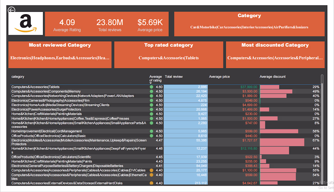
Task: Click the 4.47 rating value
Action: [x=159, y=140]
